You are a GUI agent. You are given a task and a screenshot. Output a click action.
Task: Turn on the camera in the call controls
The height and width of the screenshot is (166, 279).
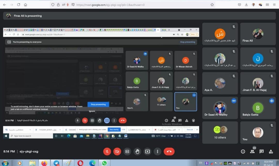coord(117,151)
